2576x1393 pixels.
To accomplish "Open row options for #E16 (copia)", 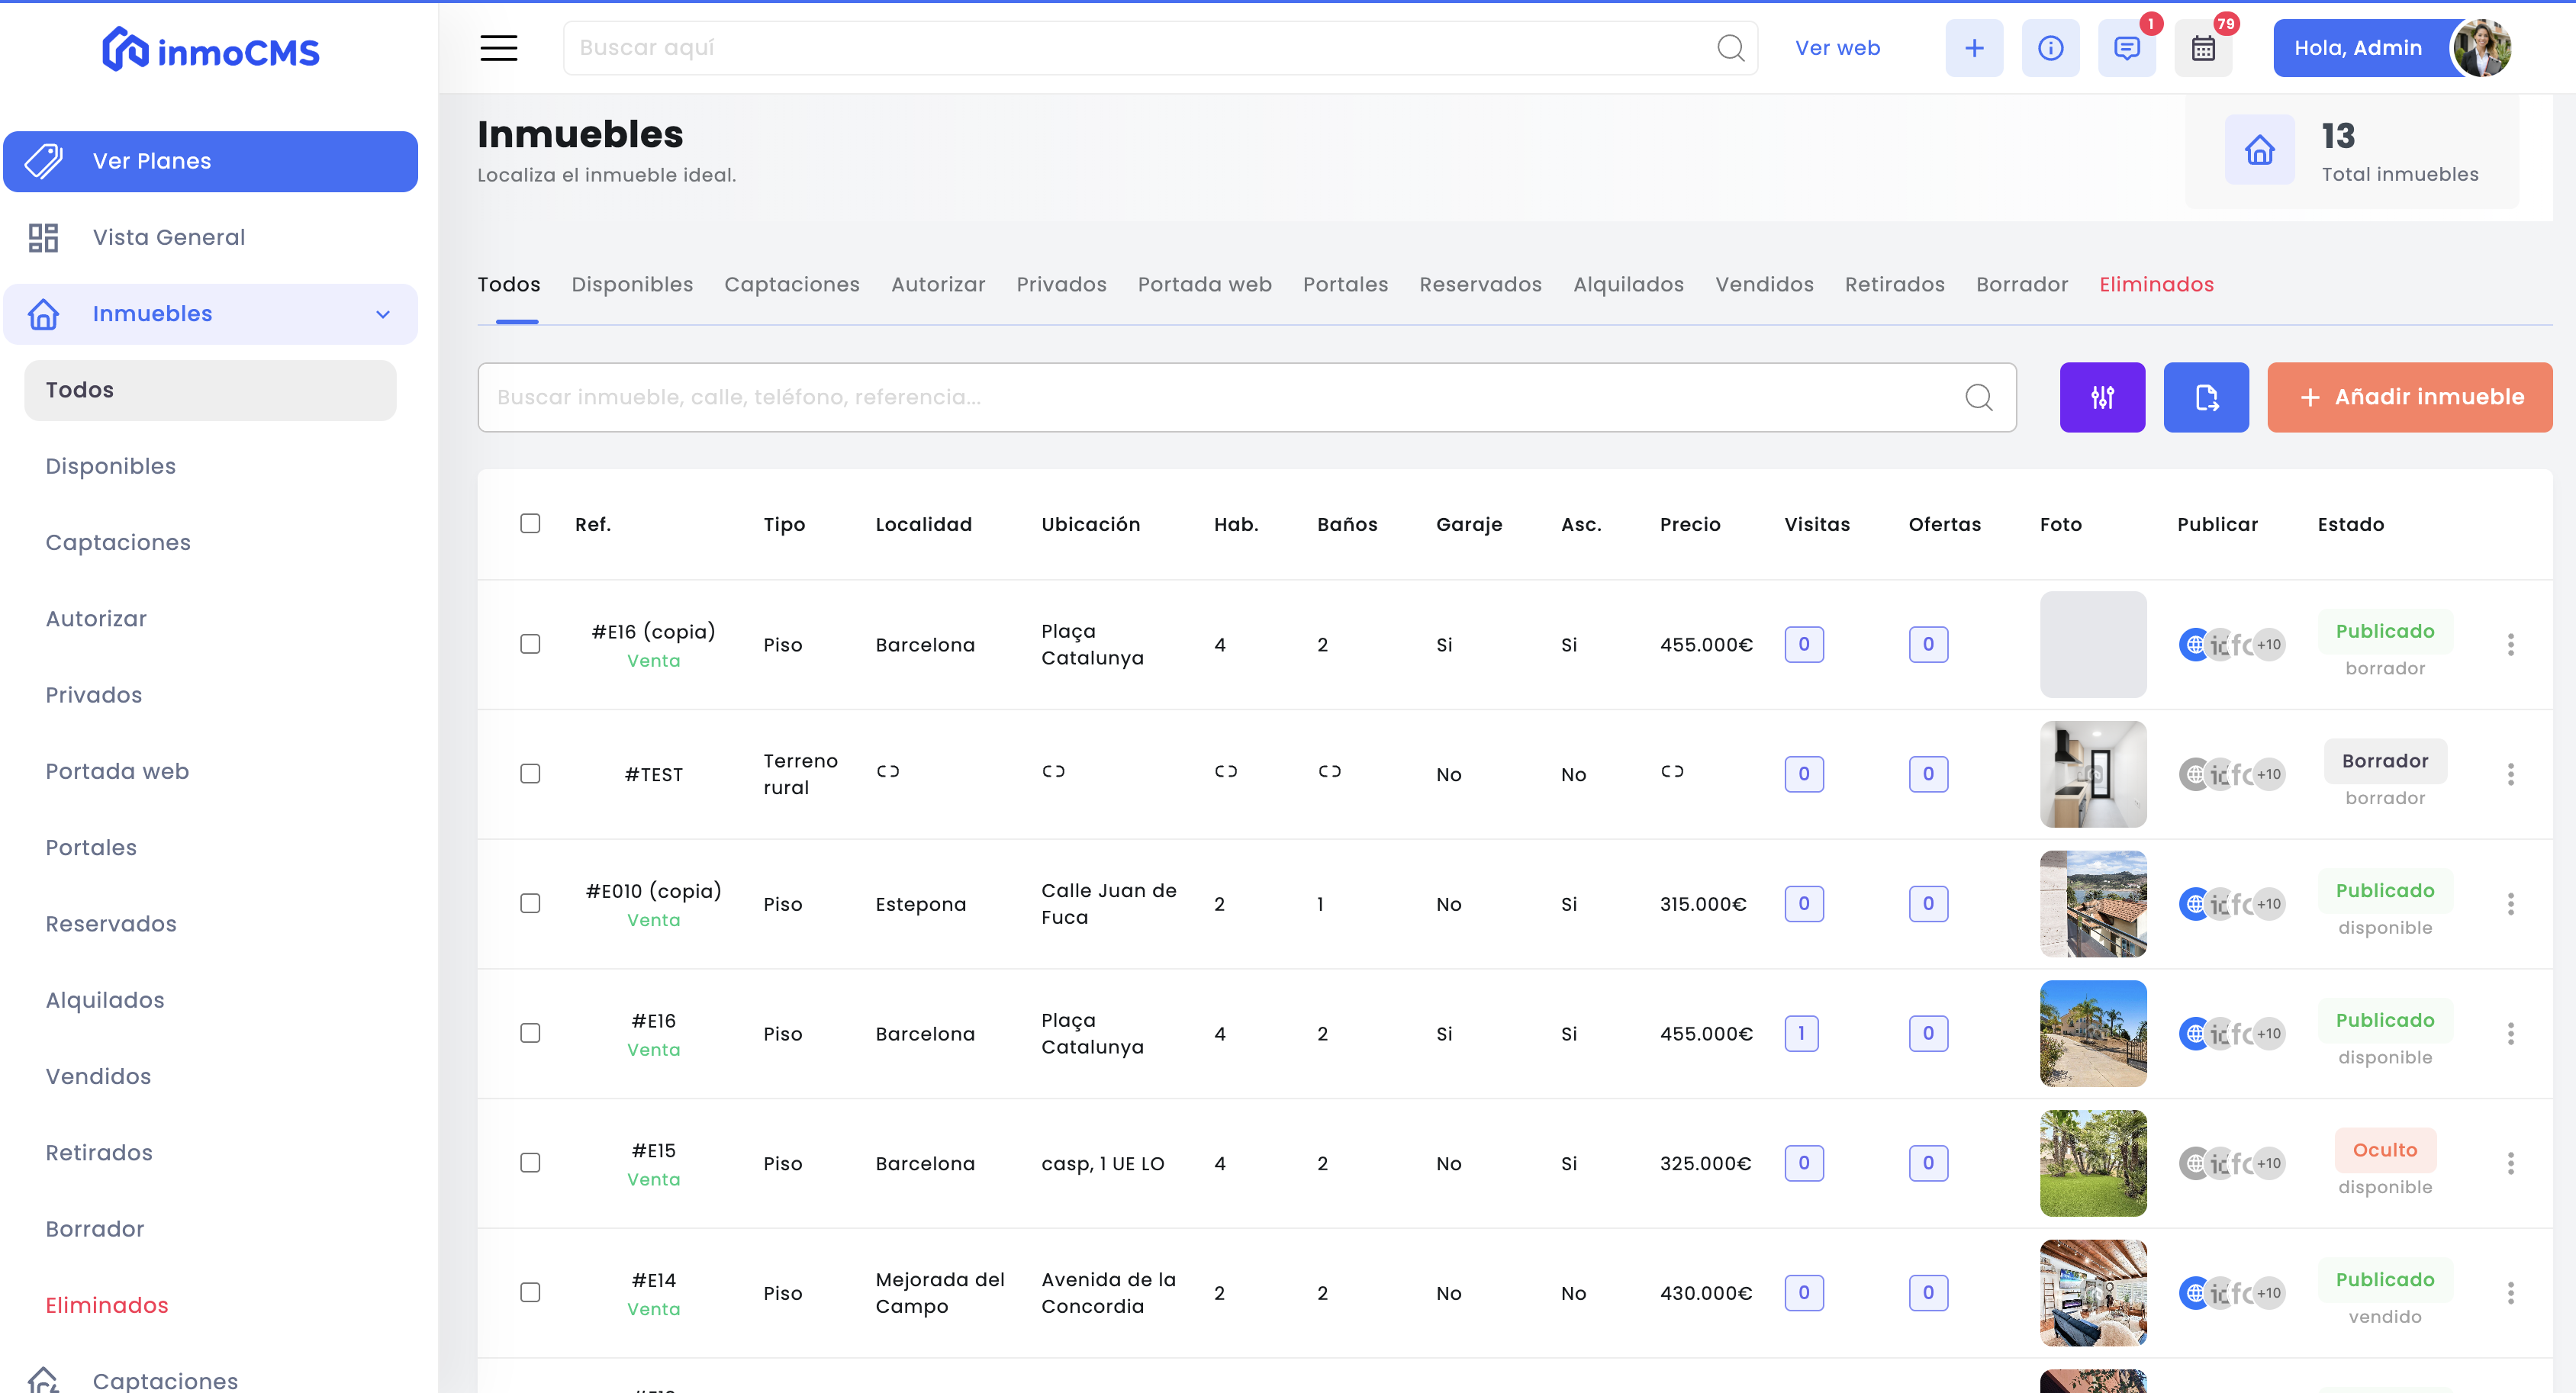I will pyautogui.click(x=2510, y=645).
